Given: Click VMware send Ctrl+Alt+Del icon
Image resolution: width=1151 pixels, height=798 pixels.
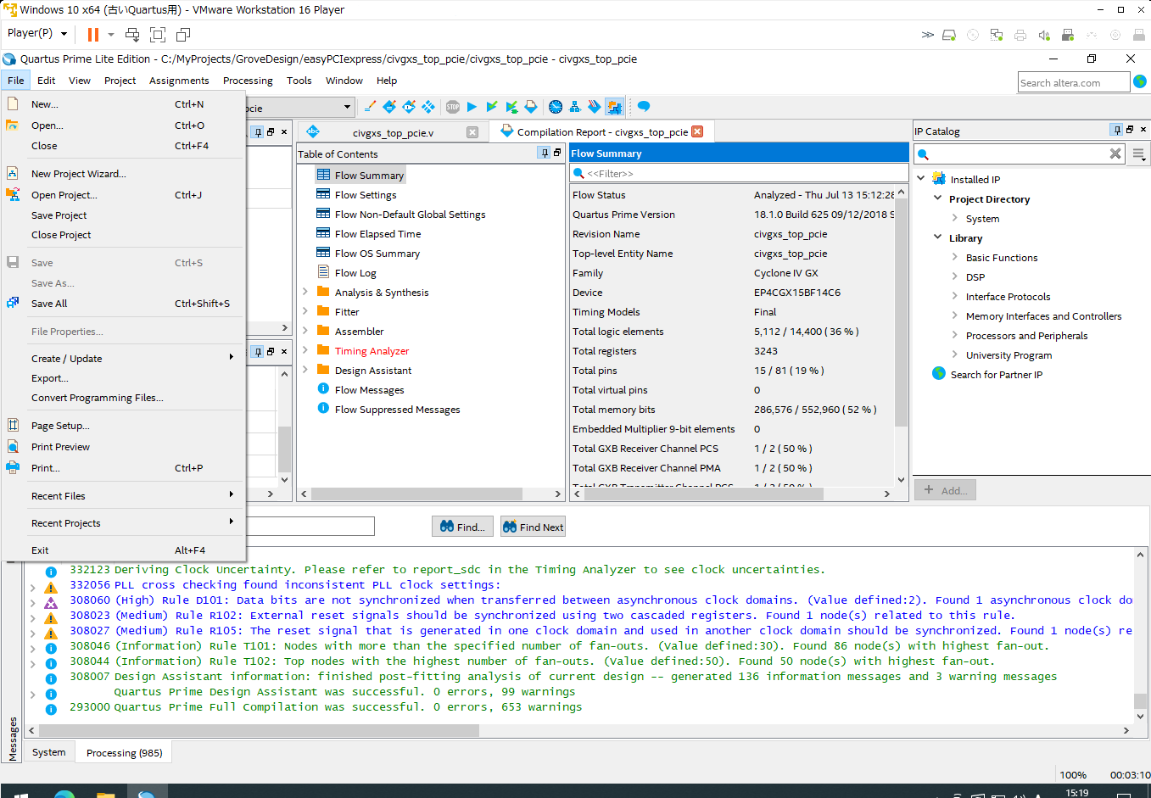Looking at the screenshot, I should (x=132, y=34).
